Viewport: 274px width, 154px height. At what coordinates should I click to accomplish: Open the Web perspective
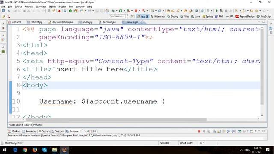click(185, 16)
